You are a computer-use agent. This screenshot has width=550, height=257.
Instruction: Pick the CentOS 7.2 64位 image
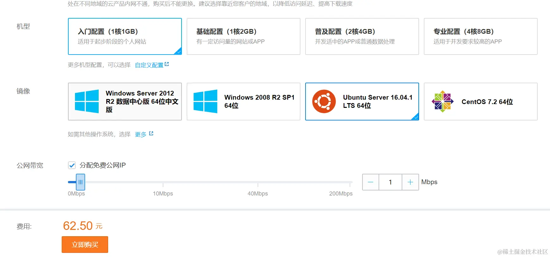click(481, 102)
